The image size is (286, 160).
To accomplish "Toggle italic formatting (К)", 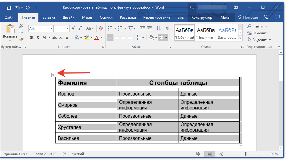I will [x=38, y=38].
